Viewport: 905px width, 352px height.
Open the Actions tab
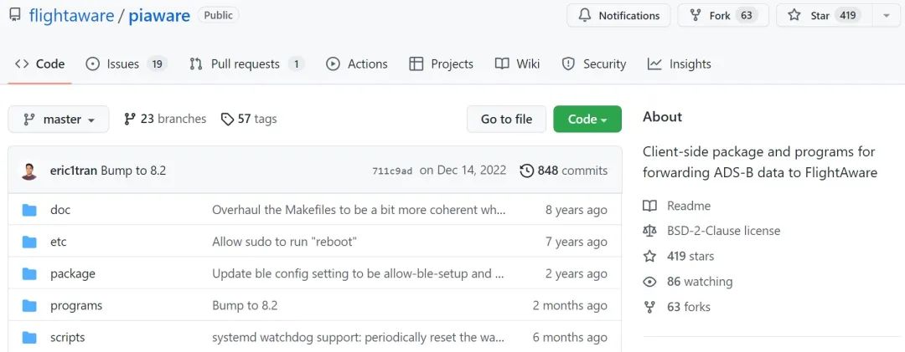(x=357, y=64)
